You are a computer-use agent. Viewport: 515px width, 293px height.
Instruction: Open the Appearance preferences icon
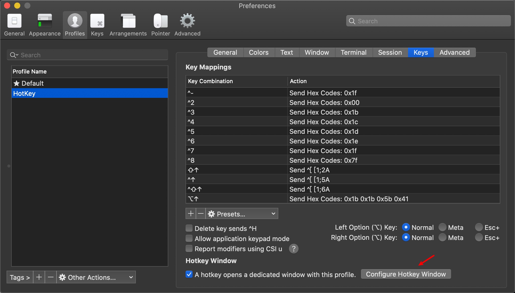pyautogui.click(x=45, y=21)
